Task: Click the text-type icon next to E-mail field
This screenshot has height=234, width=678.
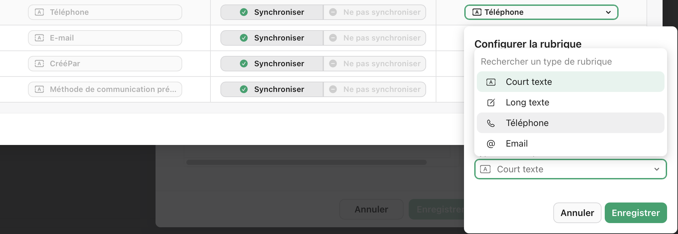Action: pyautogui.click(x=39, y=38)
